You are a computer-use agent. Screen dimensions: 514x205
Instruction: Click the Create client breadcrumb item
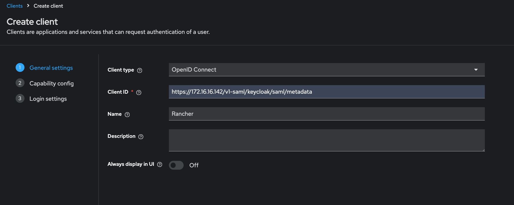[x=48, y=6]
